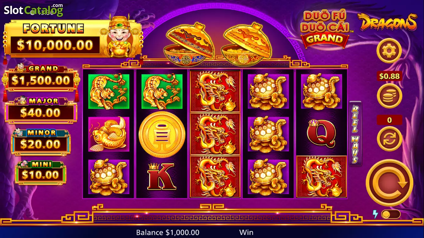Open the Reel Ways info panel
Viewport: 424px width, 238px height.
(355, 134)
